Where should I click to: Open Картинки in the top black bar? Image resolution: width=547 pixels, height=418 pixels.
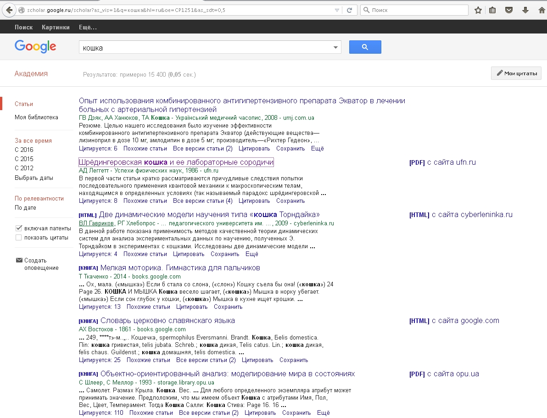[x=56, y=27]
